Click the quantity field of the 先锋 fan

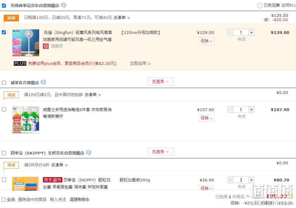241,33
